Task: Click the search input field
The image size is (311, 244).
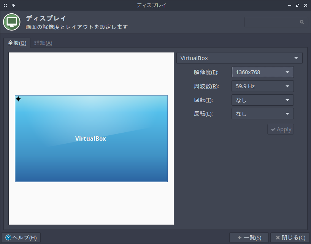Action: click(x=276, y=22)
